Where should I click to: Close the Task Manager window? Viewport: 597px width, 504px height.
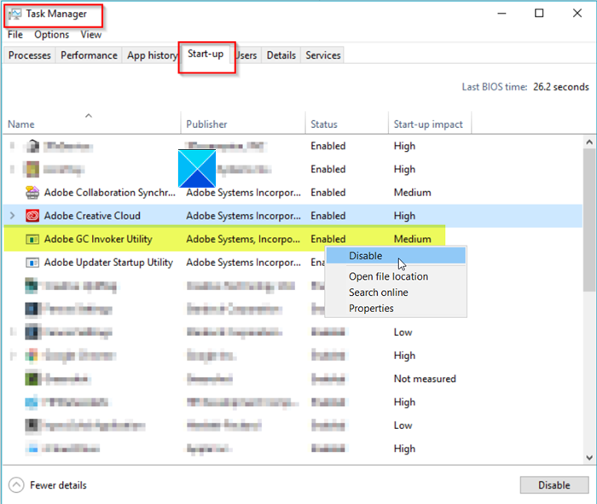pos(577,14)
